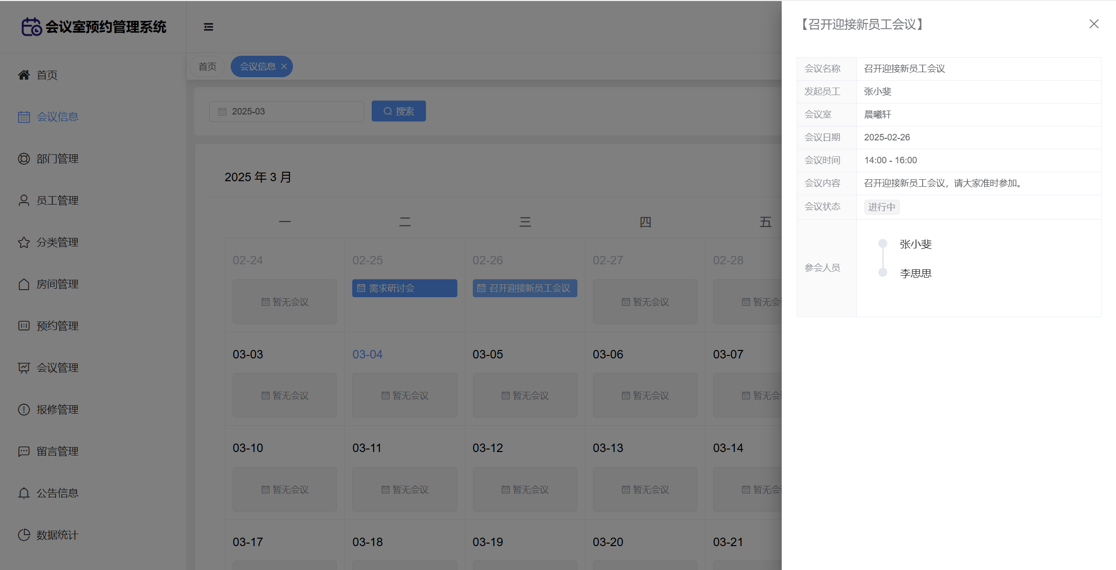Click the 数据统计 pie chart icon
This screenshot has height=570, width=1116.
24,535
